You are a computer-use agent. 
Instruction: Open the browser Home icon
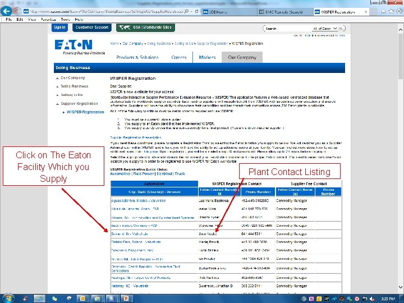pos(384,11)
